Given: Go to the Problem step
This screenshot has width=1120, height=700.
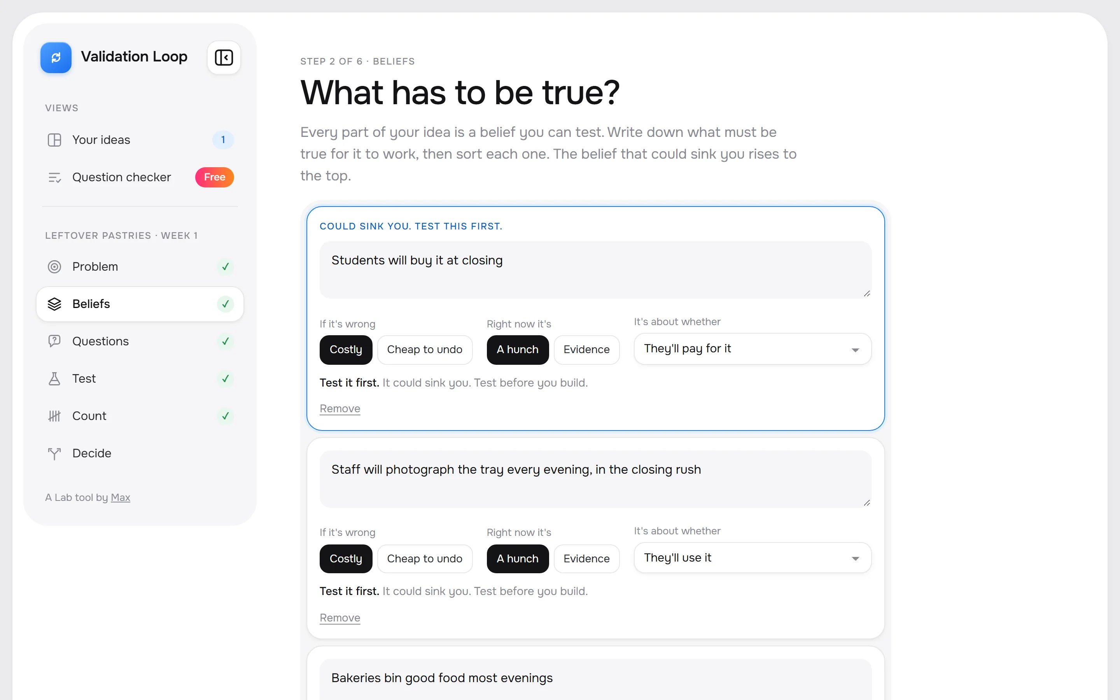Looking at the screenshot, I should point(140,267).
